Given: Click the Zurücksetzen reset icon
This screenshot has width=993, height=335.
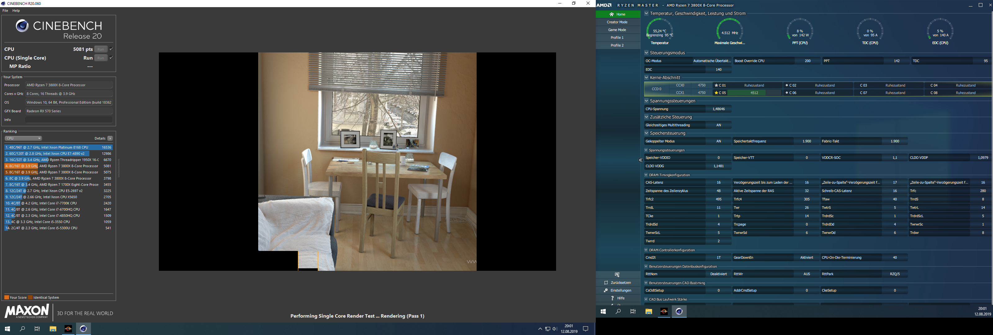Looking at the screenshot, I should click(x=606, y=283).
